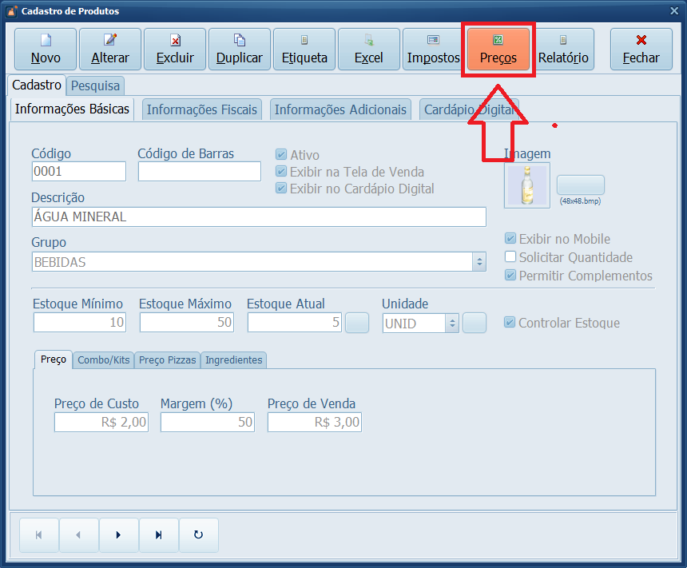687x568 pixels.
Task: Open the Impostos toolbar button
Action: [x=433, y=50]
